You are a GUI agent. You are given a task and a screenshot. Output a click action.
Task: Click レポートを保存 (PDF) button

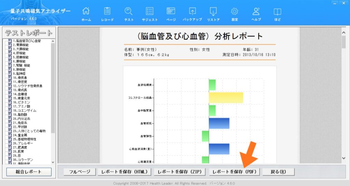(x=234, y=172)
